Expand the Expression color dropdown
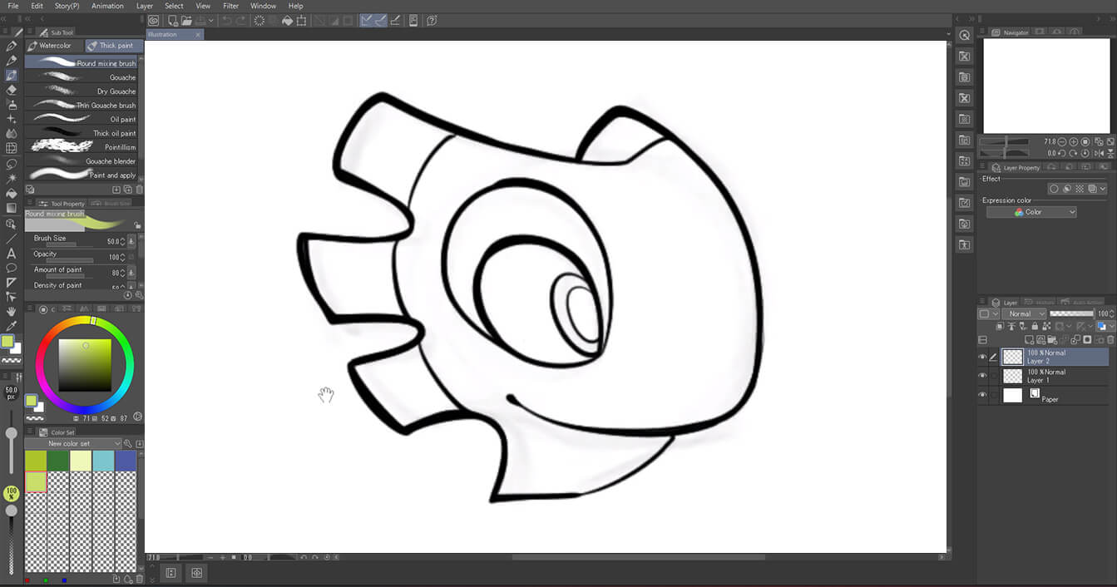The image size is (1117, 587). pos(1031,212)
